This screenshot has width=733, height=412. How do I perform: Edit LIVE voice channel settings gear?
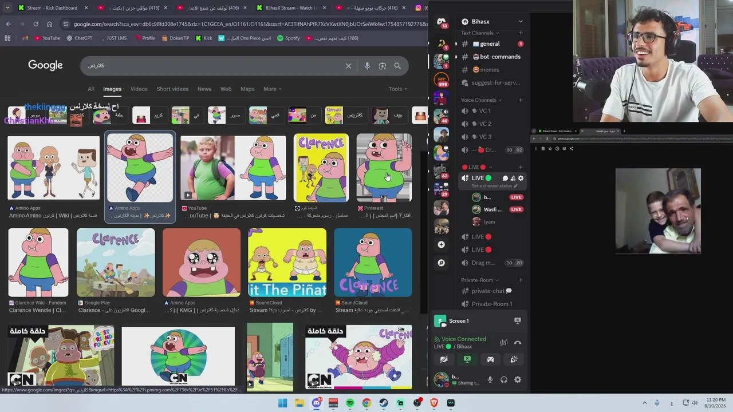click(521, 178)
